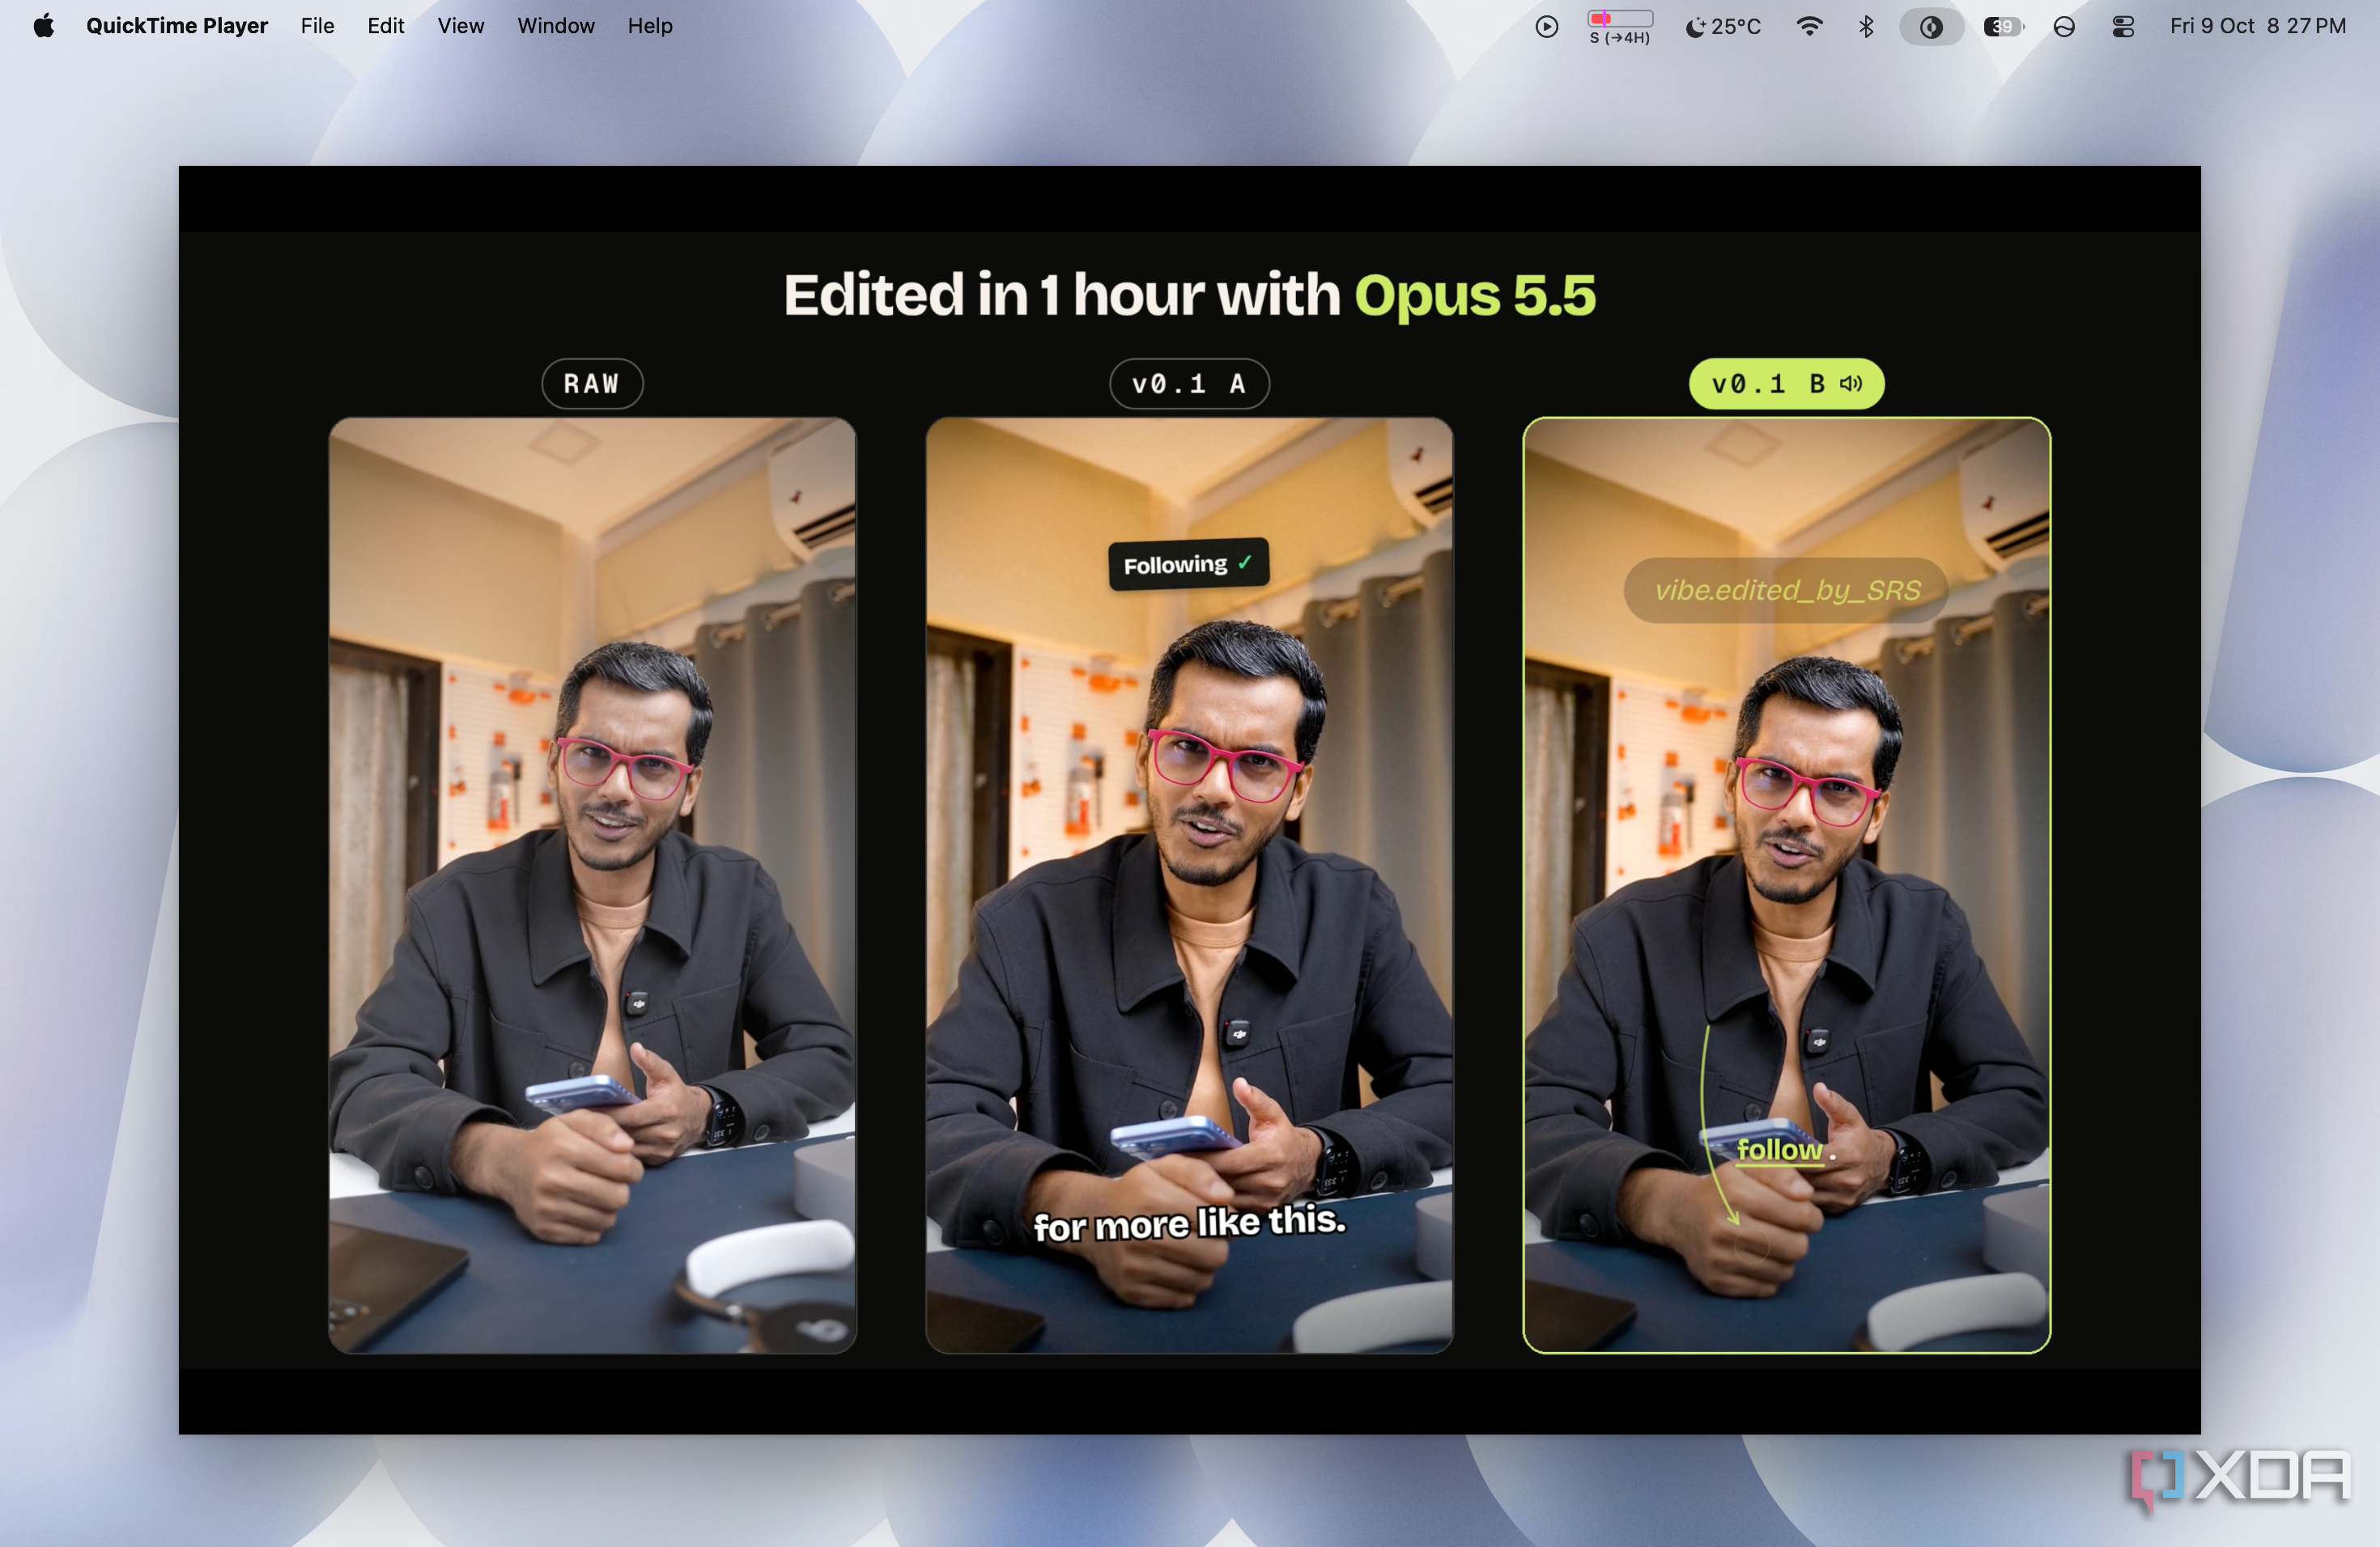Open the Window menu
2380x1547 pixels.
tap(556, 26)
